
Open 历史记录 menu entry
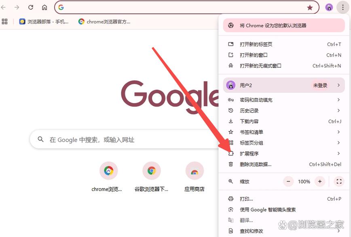click(284, 111)
